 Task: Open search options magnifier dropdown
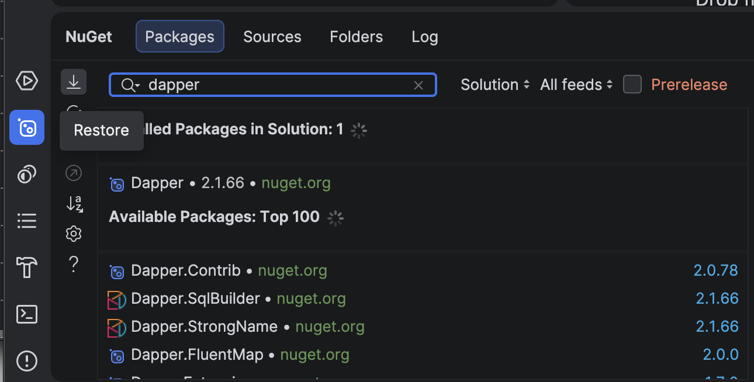[130, 85]
